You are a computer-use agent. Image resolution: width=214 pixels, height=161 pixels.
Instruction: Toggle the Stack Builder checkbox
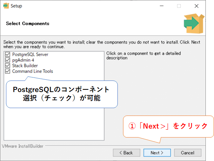7,66
